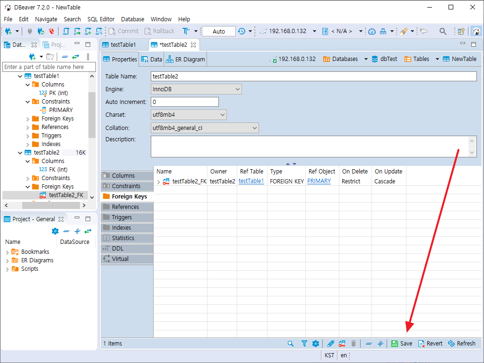Click the table name filter box in navigator
The width and height of the screenshot is (484, 363).
coord(49,67)
